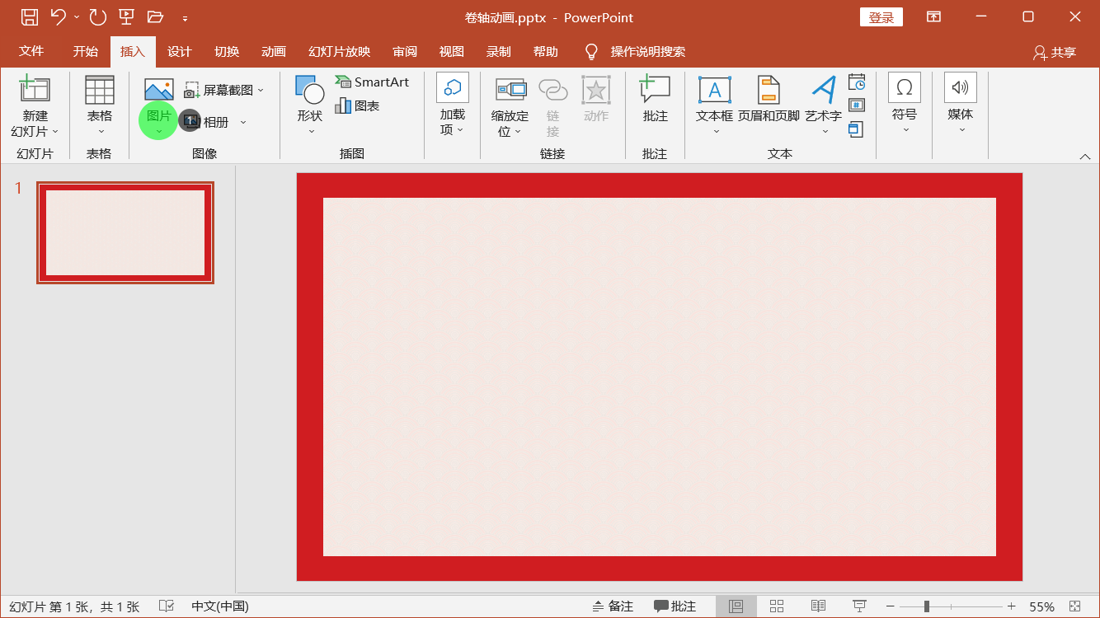Insert date and time icon
This screenshot has height=618, width=1100.
coord(857,82)
